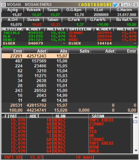139x160 pixels.
Task: Click the T.Lot header cell
Action: point(98,10)
